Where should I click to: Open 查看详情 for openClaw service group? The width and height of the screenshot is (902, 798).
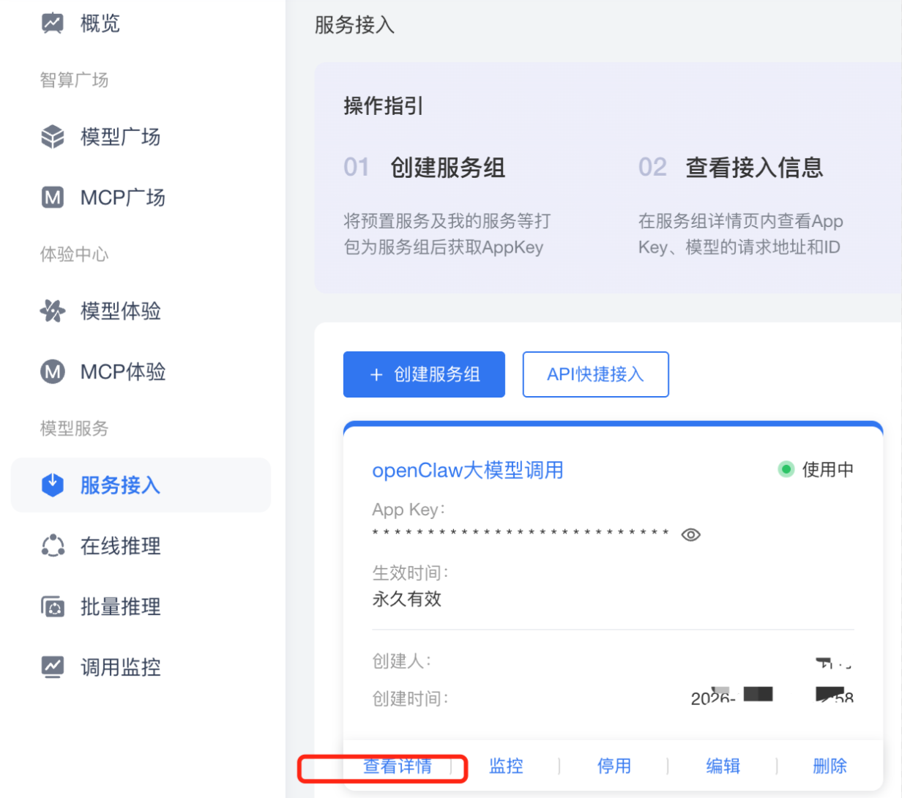398,767
